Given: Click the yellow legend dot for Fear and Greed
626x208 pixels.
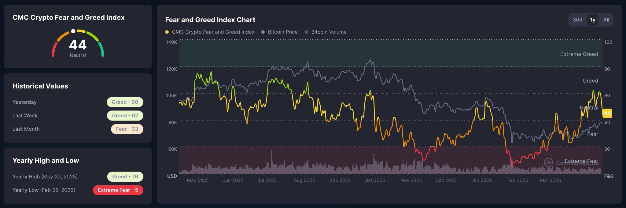Looking at the screenshot, I should click(x=167, y=32).
